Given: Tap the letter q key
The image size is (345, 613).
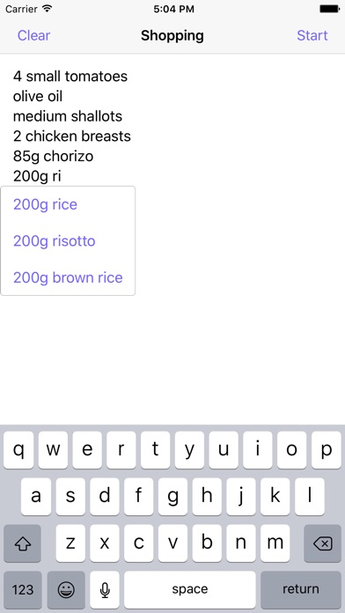Looking at the screenshot, I should [x=18, y=450].
